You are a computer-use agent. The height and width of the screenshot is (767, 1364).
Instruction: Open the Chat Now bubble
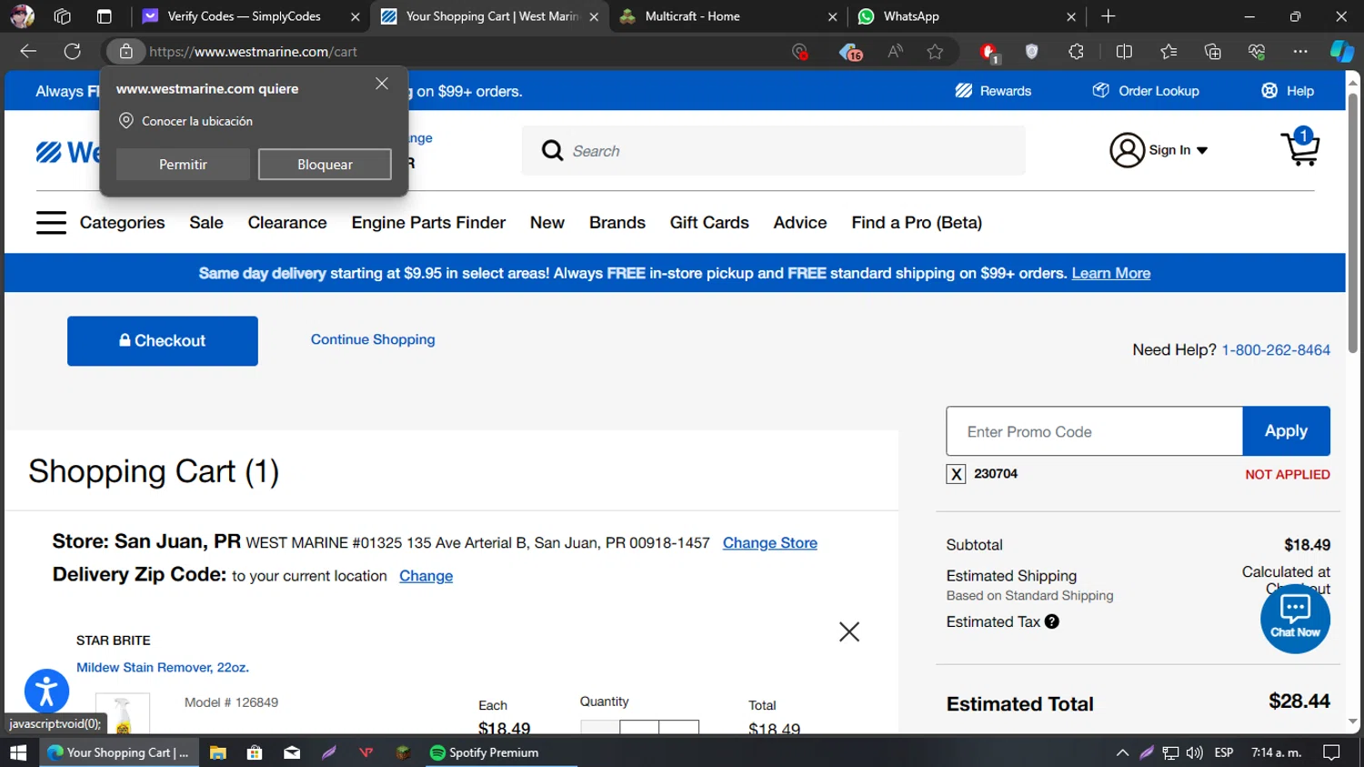pyautogui.click(x=1295, y=618)
